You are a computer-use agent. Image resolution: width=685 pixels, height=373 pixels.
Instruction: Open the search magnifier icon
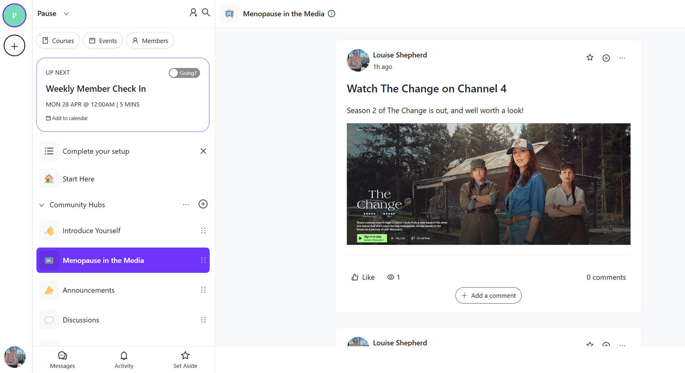point(206,13)
